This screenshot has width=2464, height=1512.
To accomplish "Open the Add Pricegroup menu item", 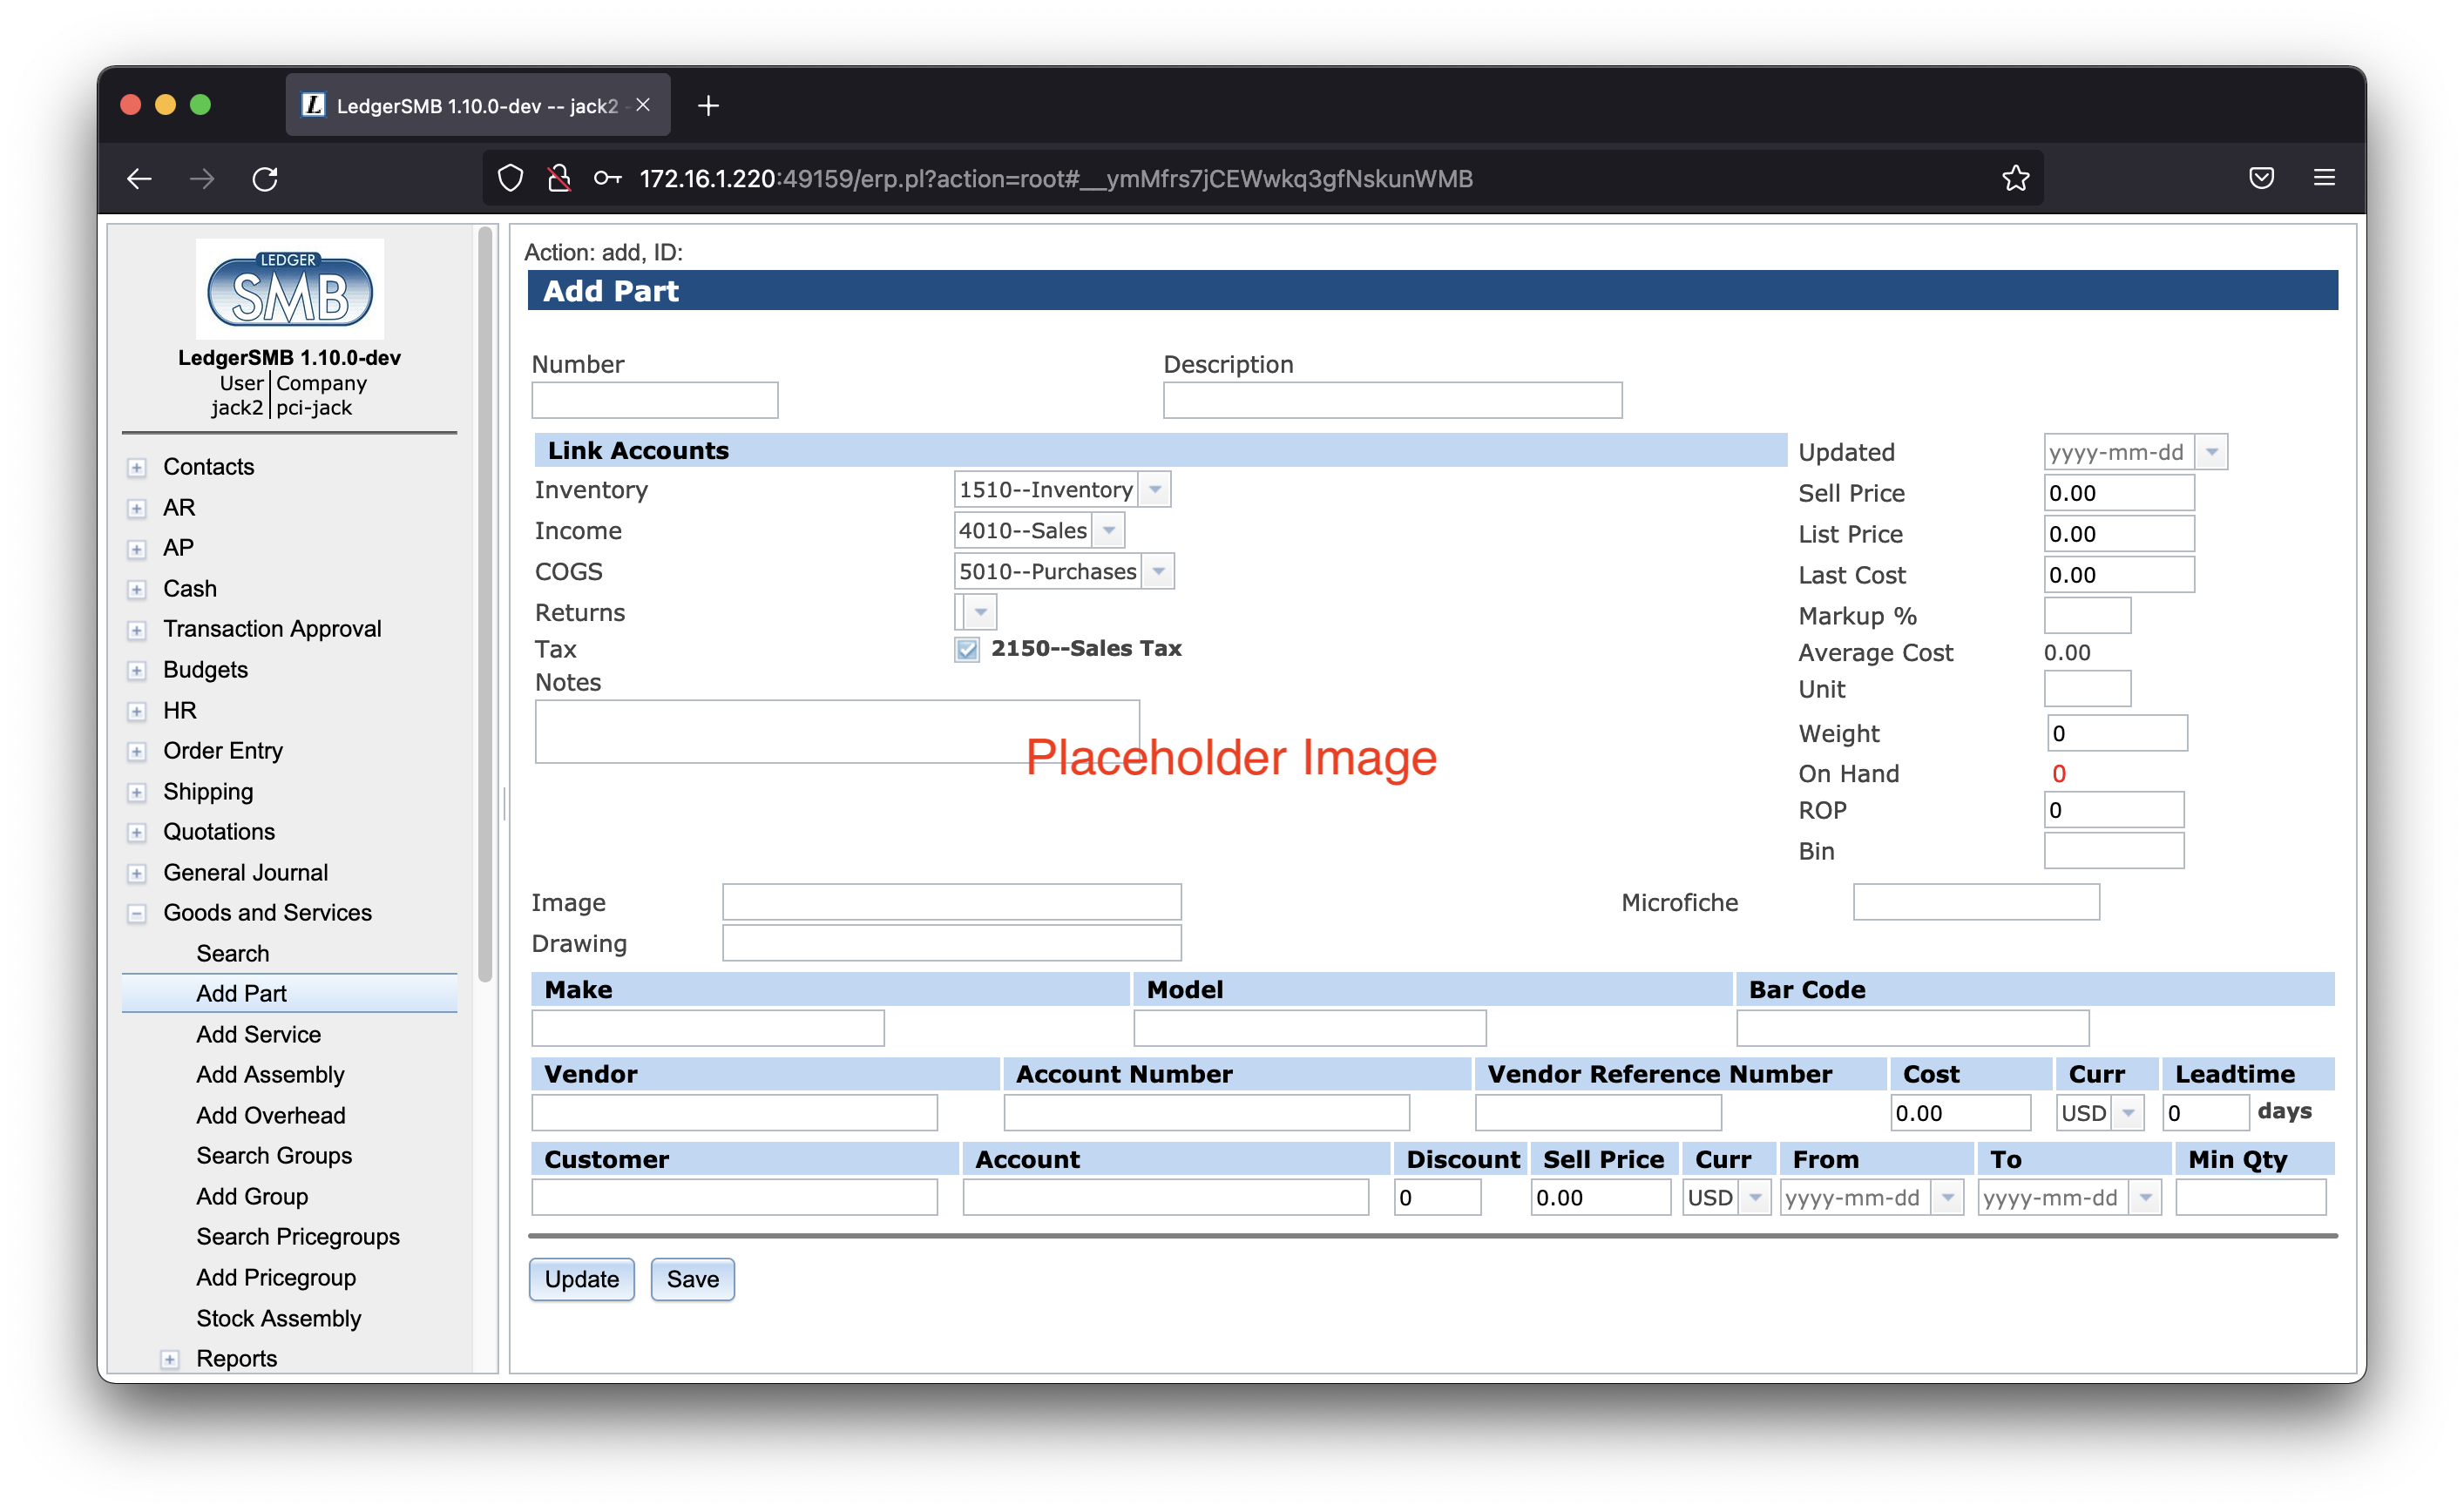I will (x=276, y=1277).
